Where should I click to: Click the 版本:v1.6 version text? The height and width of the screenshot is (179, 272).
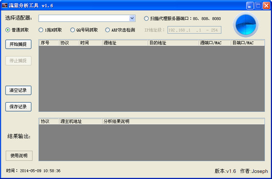pyautogui.click(x=225, y=171)
